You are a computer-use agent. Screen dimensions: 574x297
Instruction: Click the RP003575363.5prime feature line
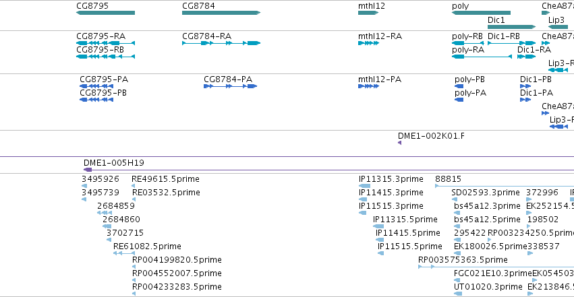pos(496,267)
